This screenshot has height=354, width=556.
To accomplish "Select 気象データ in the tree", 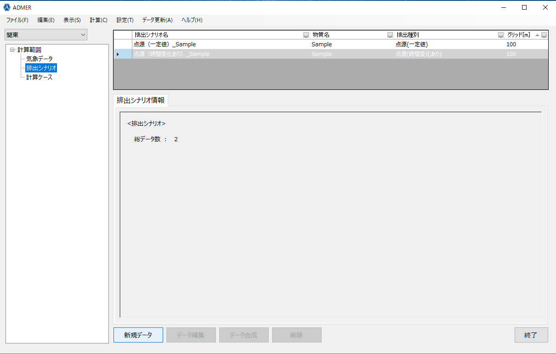I will [40, 59].
